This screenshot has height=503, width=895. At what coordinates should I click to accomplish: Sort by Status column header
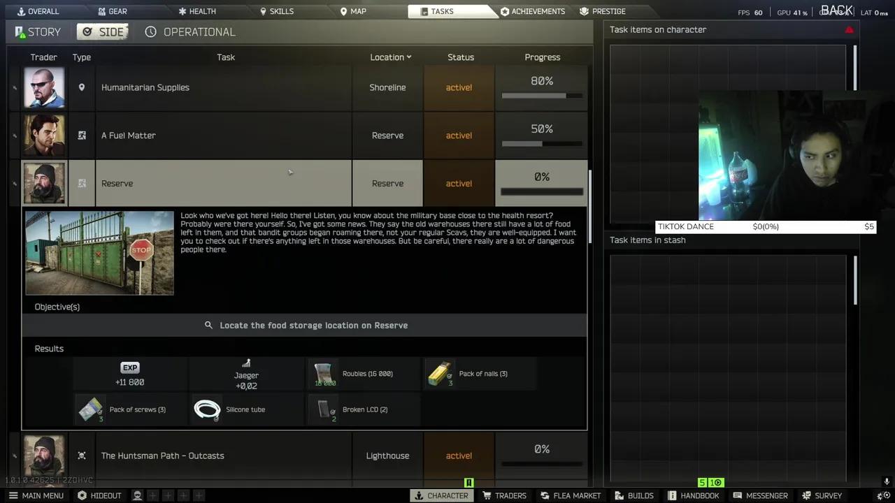460,57
